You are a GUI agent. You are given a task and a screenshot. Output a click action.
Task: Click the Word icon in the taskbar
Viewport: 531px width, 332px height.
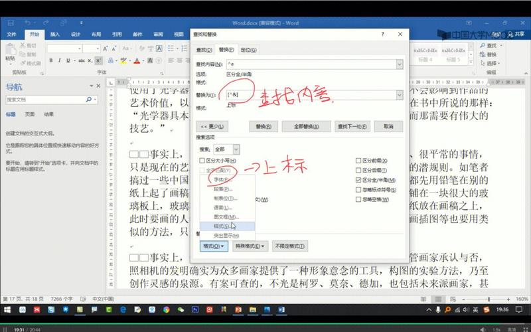281,309
